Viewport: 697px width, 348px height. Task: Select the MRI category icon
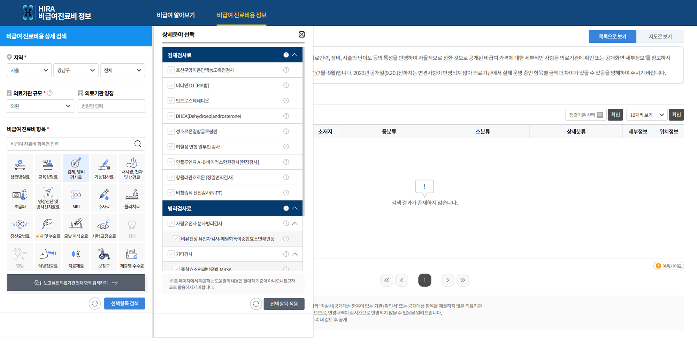pyautogui.click(x=76, y=198)
